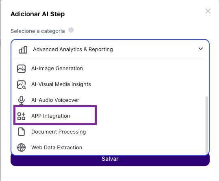Image resolution: width=219 pixels, height=181 pixels.
Task: Click the AI-Visual Media Insights icon
Action: tap(22, 84)
